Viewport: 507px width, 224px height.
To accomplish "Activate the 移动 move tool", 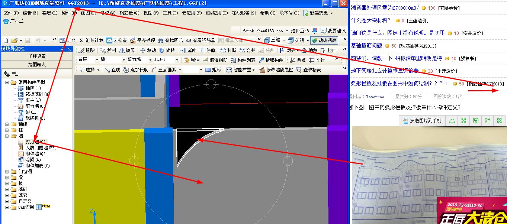I will (x=148, y=51).
